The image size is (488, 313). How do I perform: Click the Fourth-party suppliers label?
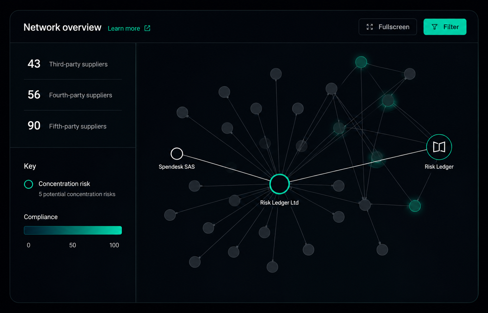click(81, 95)
